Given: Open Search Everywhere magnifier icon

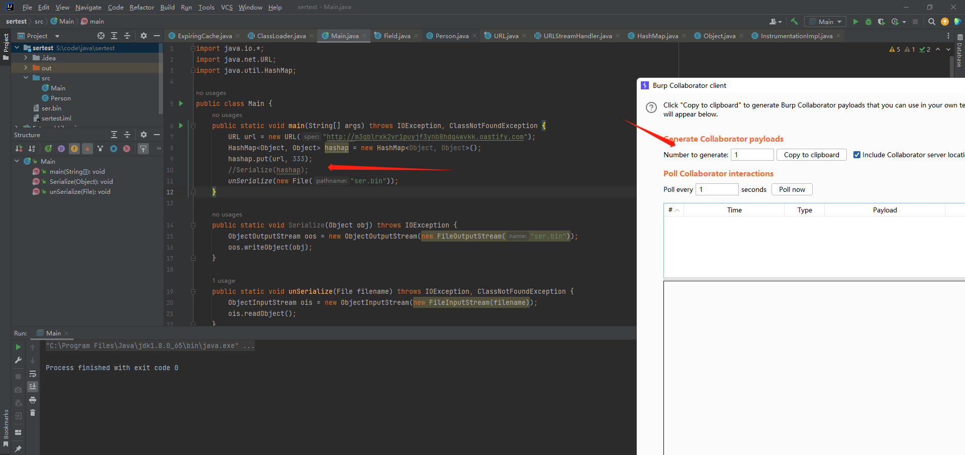Looking at the screenshot, I should coord(931,22).
